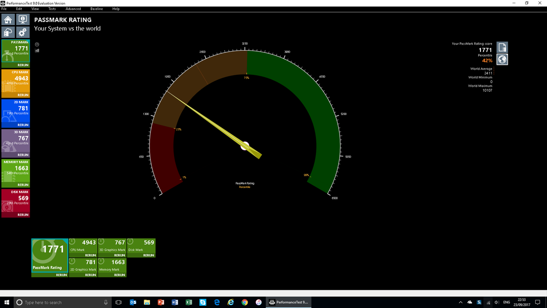Click RERUN under bottom Disk Mark tile
This screenshot has height=308, width=547.
point(149,256)
